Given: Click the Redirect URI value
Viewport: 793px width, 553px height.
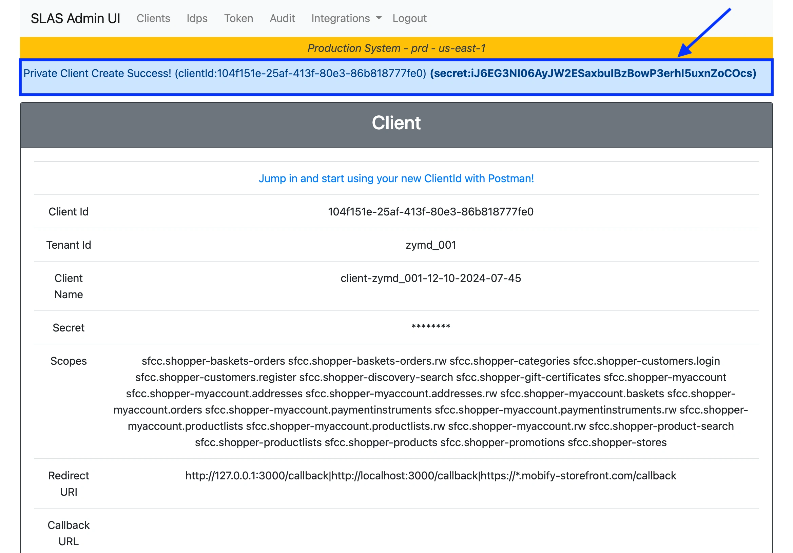Looking at the screenshot, I should click(x=430, y=476).
